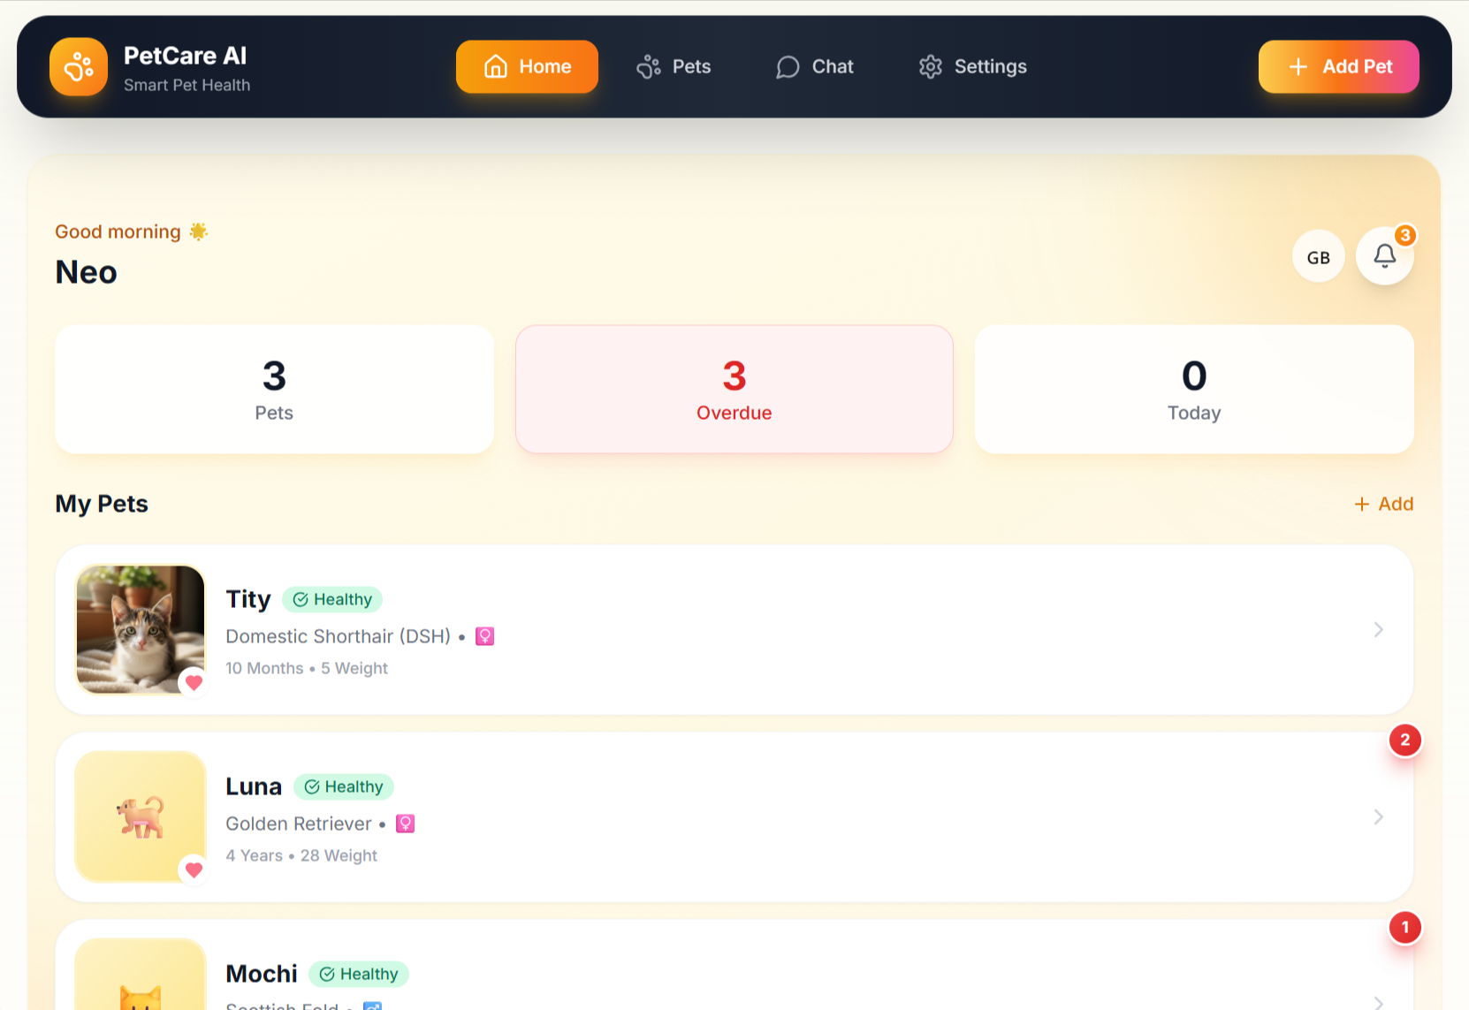Click the '10 Months • 5 Weight' text

click(x=307, y=668)
